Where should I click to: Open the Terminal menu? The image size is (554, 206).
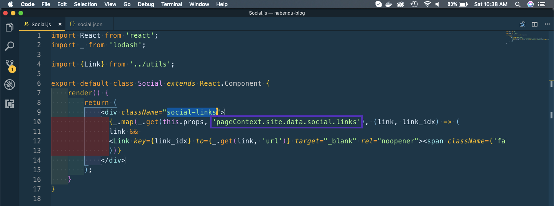click(x=172, y=4)
